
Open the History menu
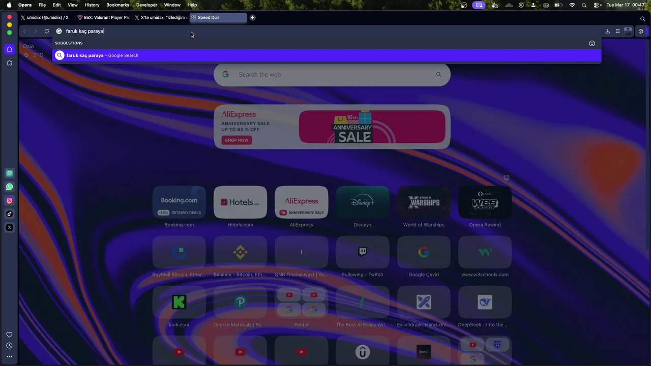[92, 5]
